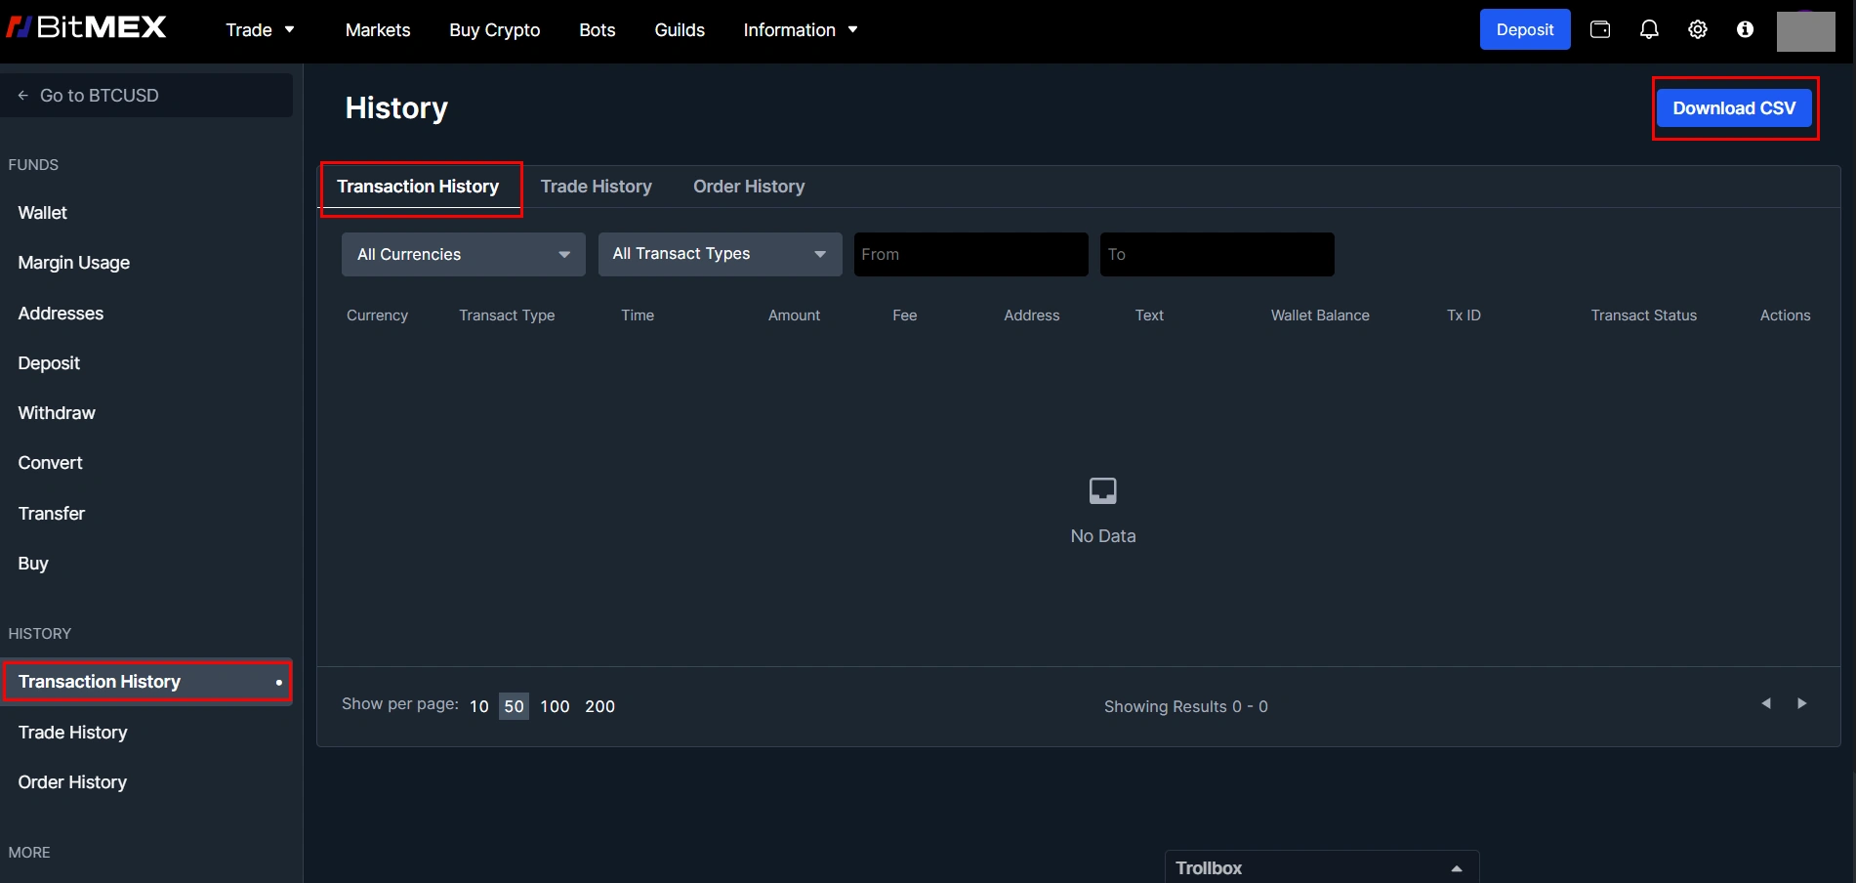Expand the Trollbox panel arrow
Viewport: 1856px width, 883px height.
pyautogui.click(x=1457, y=868)
